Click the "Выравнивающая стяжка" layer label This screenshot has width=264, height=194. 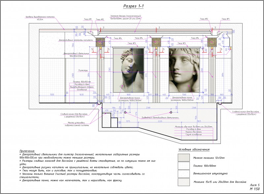point(82,87)
